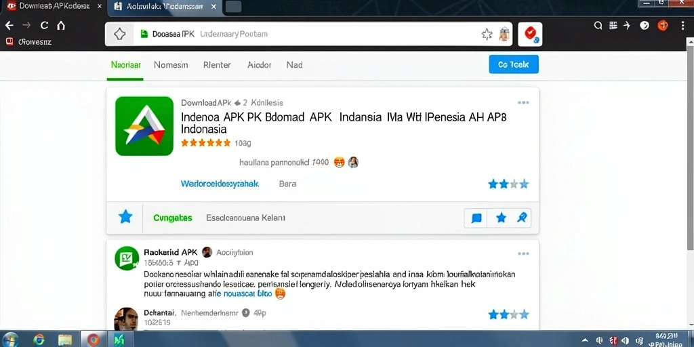Screen dimensions: 694x347
Task: Click the blue star rating in app card
Action: coord(508,184)
